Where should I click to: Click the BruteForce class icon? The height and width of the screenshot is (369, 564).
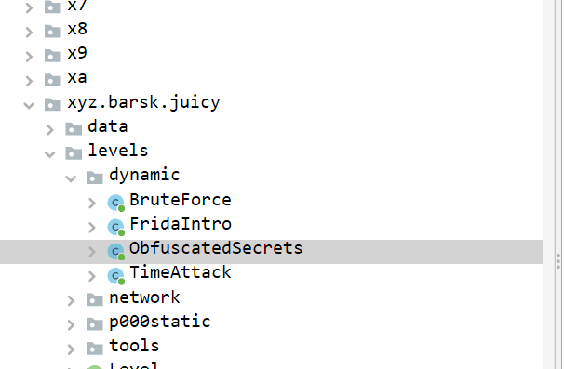coord(115,203)
